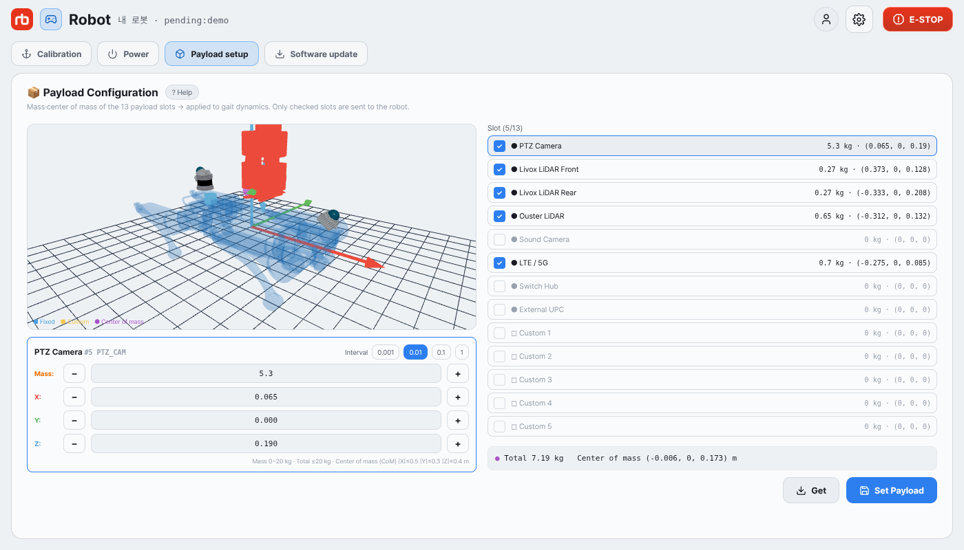Select the Custom 4 slot row

712,403
